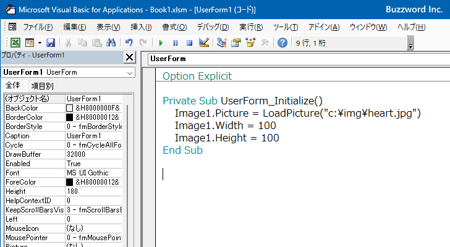
Task: Click the Font value MS UI Gothic
Action: (x=94, y=173)
